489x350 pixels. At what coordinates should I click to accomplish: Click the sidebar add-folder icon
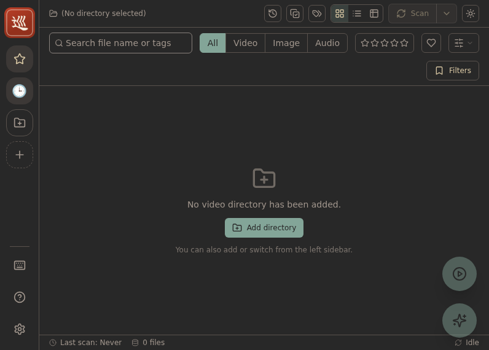pos(20,123)
